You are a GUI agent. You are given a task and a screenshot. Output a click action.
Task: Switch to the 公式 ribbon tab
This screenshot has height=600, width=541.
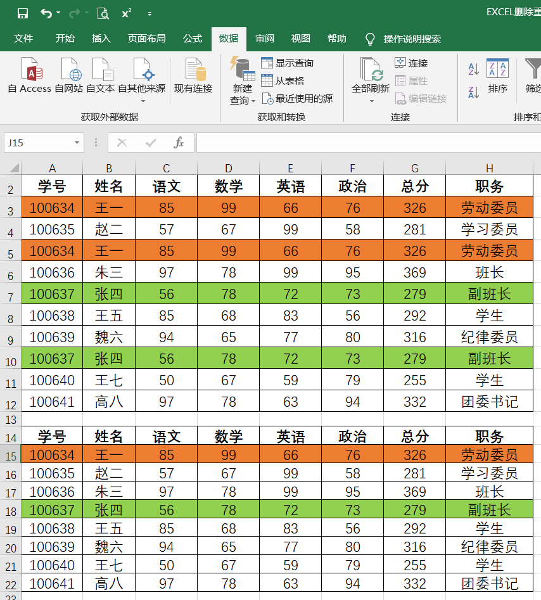pyautogui.click(x=193, y=39)
